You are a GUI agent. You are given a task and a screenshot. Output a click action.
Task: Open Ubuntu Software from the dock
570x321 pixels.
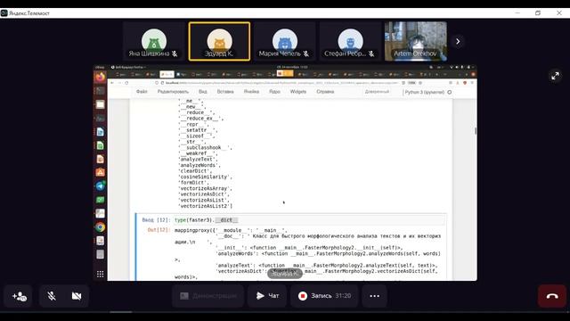pyautogui.click(x=100, y=172)
